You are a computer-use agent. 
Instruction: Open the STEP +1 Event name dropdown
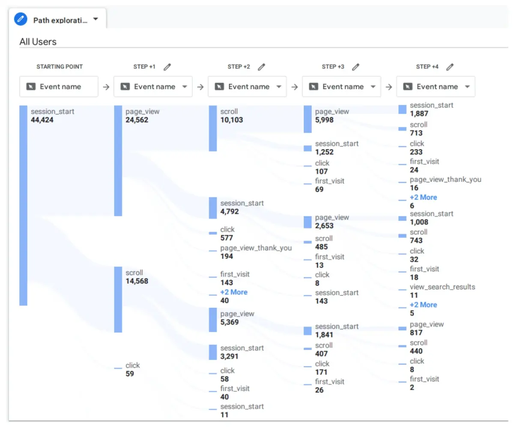pyautogui.click(x=153, y=87)
